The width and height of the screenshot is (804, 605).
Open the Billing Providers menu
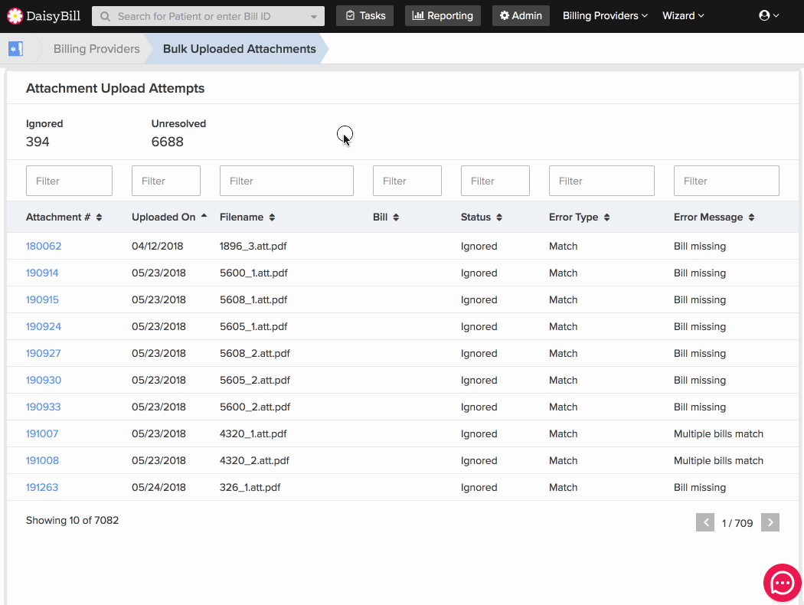(605, 16)
